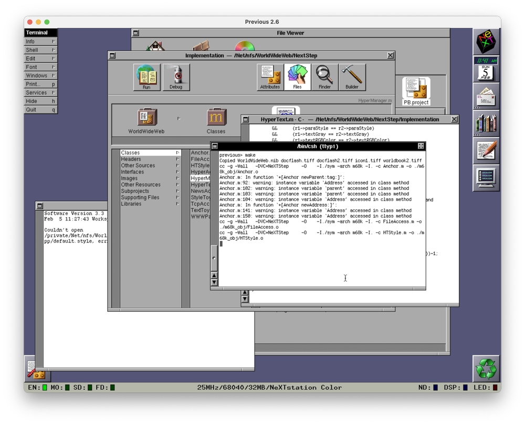The image size is (525, 424).
Task: Click the 'Software Version 3.3' text in console
Action: (74, 213)
